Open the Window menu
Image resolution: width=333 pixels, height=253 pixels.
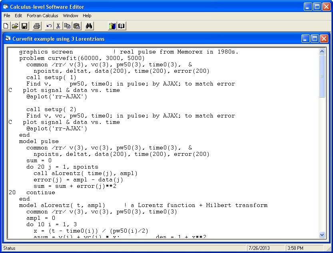click(x=70, y=16)
